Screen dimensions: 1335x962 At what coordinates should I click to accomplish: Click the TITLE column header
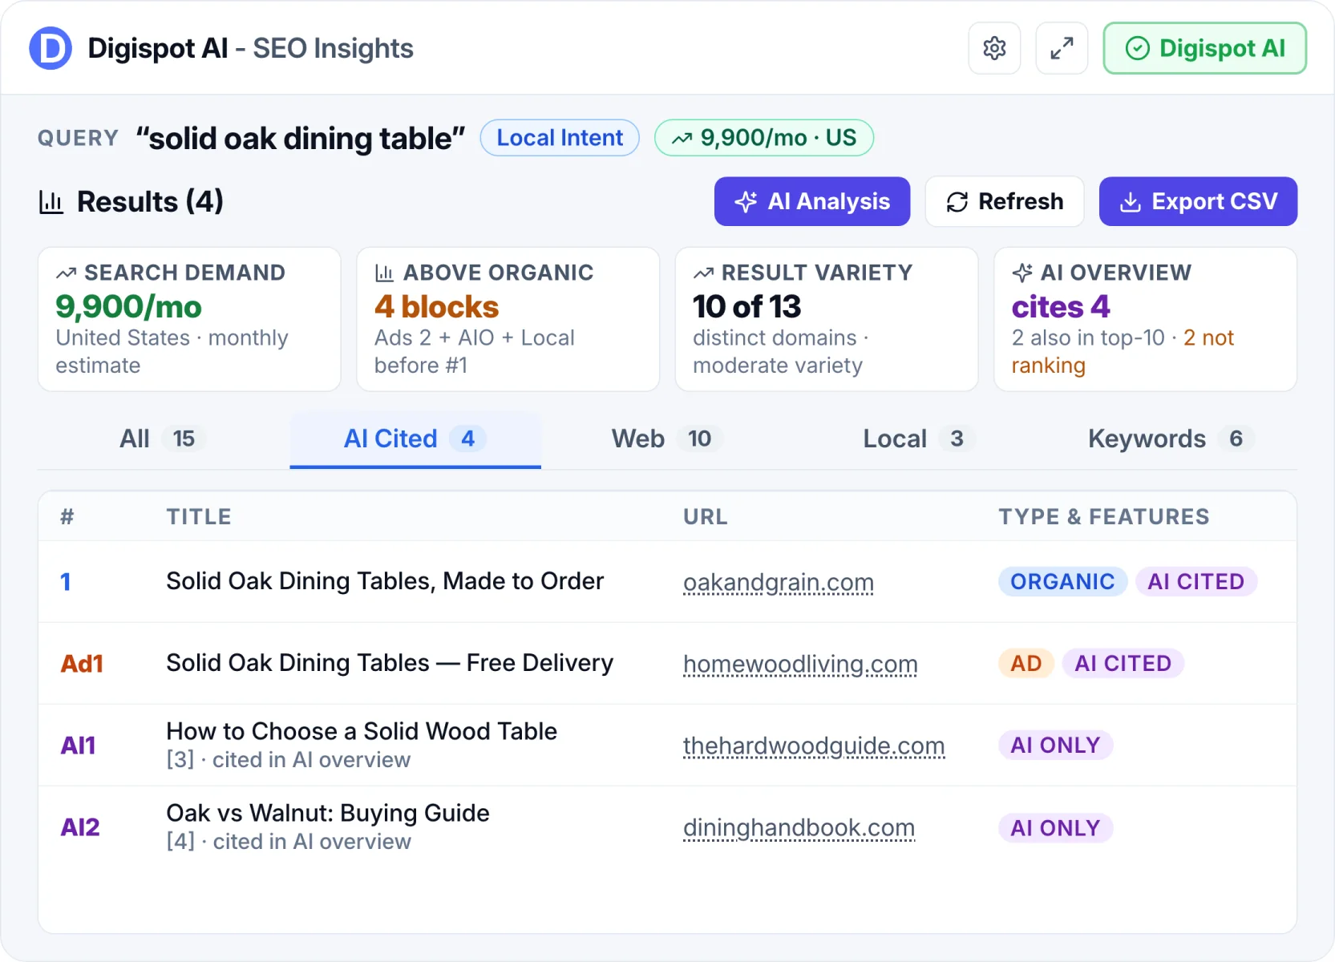pos(199,517)
